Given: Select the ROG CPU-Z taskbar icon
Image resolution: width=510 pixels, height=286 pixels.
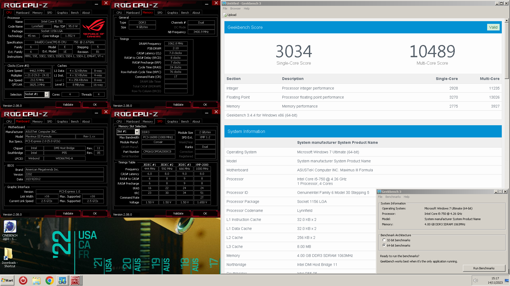Looking at the screenshot, I should 75,280.
